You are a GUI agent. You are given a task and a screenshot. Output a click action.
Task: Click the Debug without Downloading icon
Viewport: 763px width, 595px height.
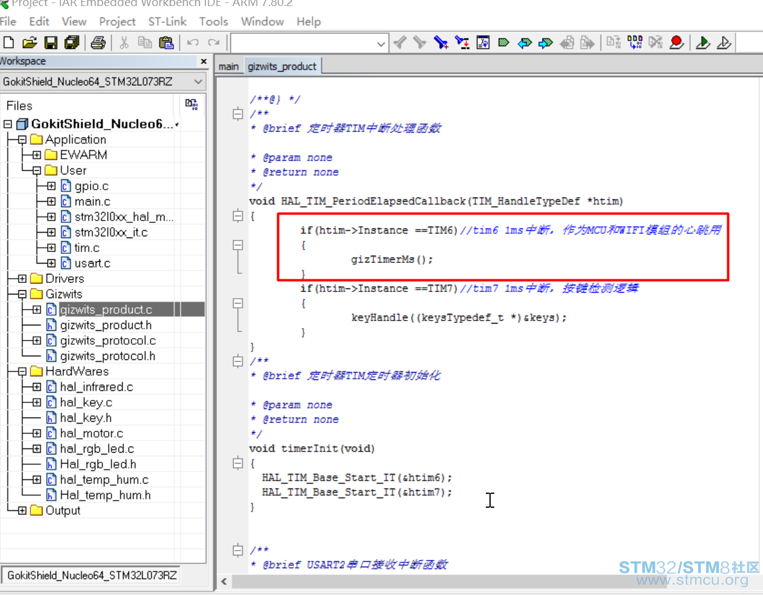pos(724,43)
